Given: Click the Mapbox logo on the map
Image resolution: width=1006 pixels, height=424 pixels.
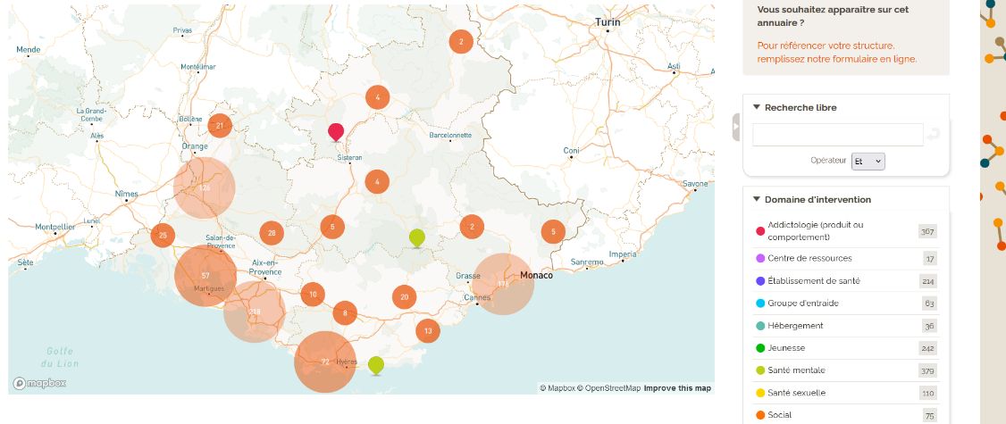Looking at the screenshot, I should [x=39, y=383].
